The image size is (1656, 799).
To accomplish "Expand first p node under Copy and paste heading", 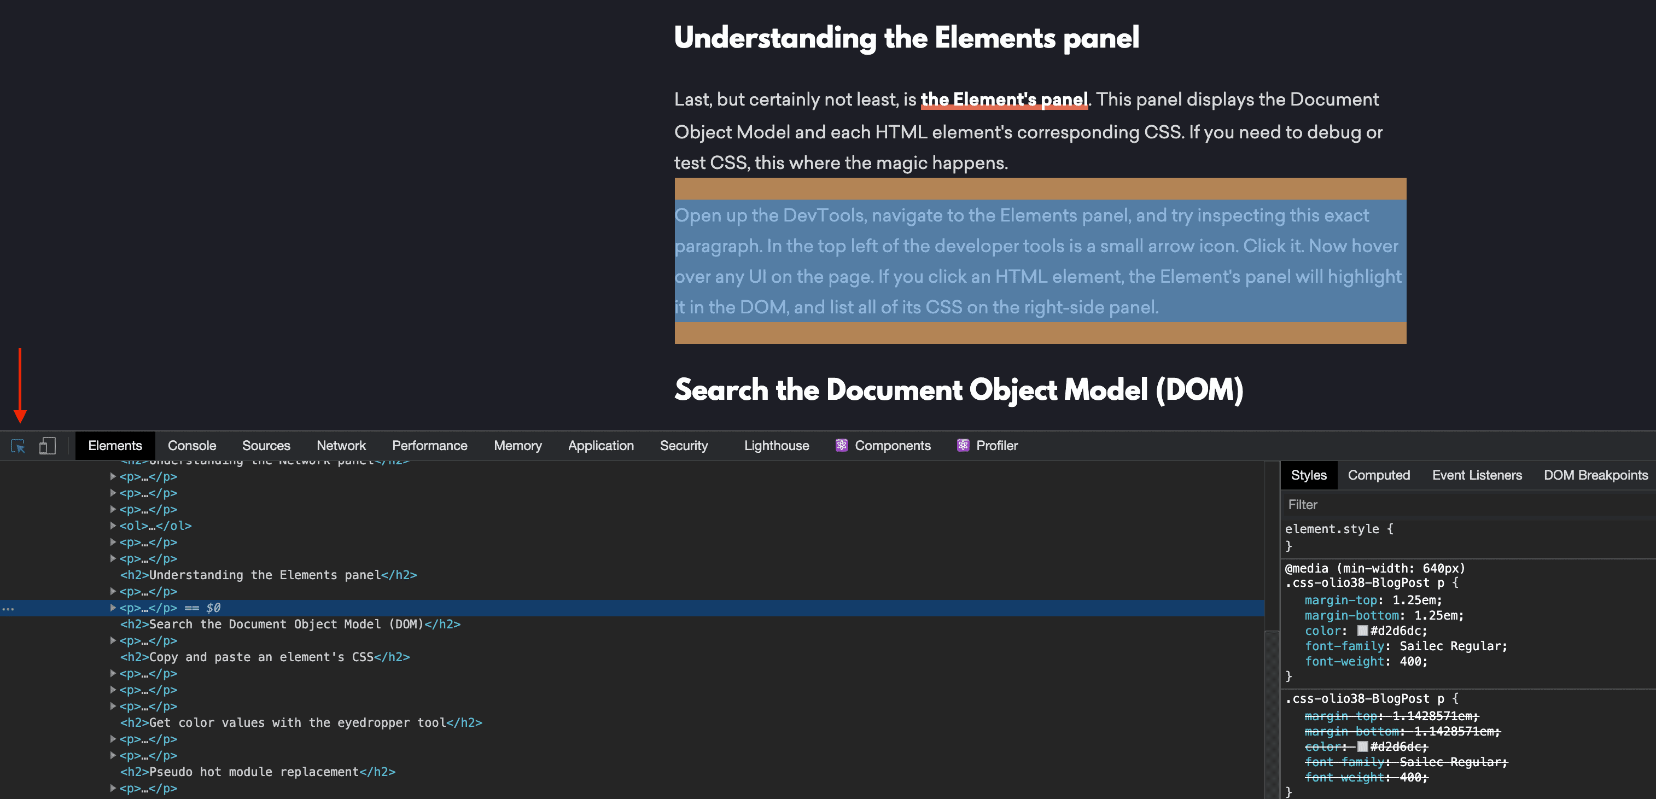I will tap(113, 674).
